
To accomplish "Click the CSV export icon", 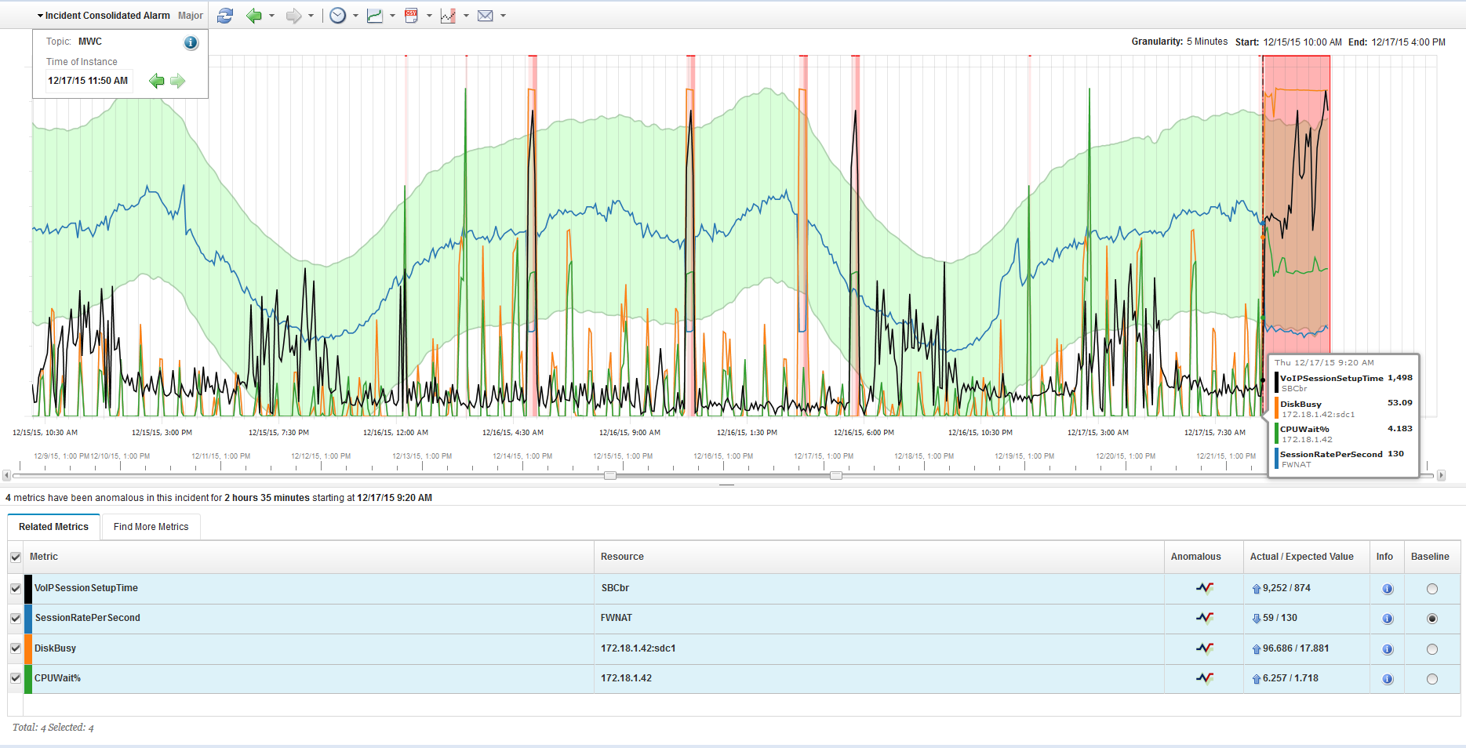I will click(x=411, y=16).
